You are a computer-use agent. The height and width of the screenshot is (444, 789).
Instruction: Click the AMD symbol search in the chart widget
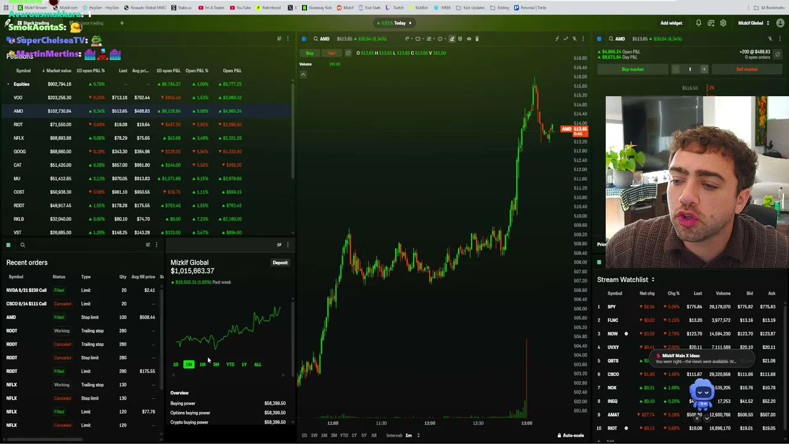[x=321, y=39]
